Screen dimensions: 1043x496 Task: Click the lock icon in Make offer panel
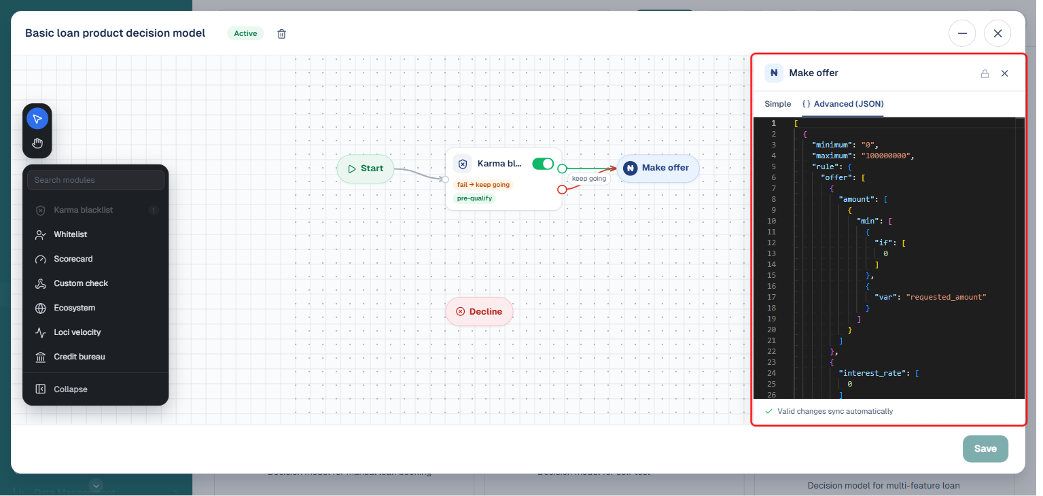[985, 73]
